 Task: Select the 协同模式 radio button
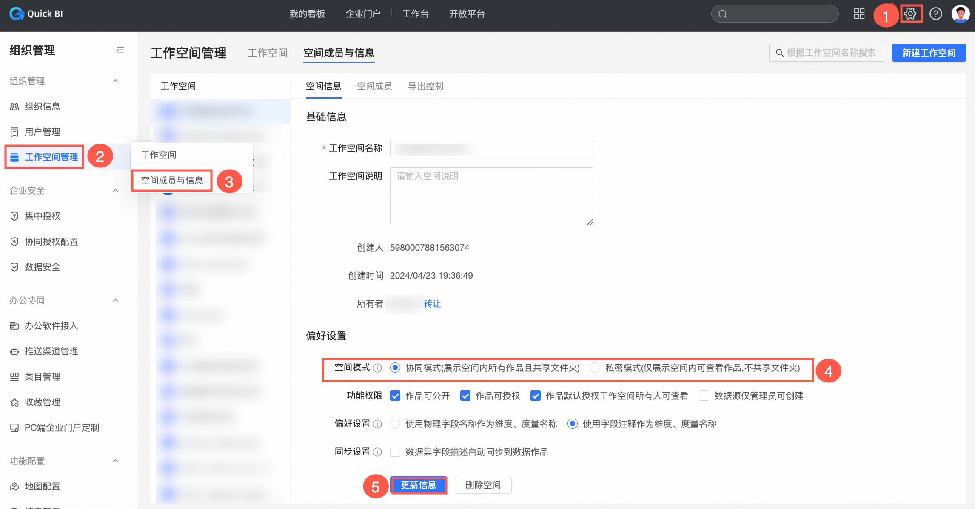pyautogui.click(x=395, y=368)
